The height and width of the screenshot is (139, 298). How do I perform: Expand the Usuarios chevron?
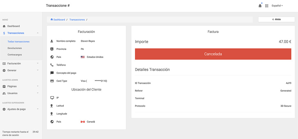[38, 93]
